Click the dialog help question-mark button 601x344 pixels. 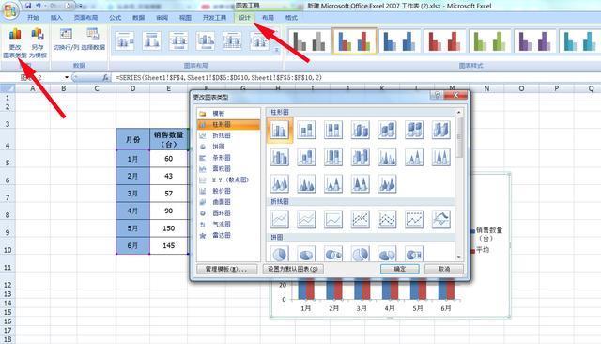pos(437,95)
